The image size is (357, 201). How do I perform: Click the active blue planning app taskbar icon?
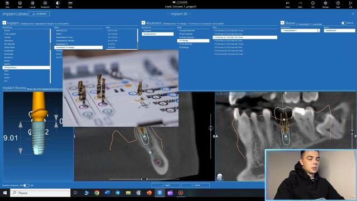(x=160, y=193)
